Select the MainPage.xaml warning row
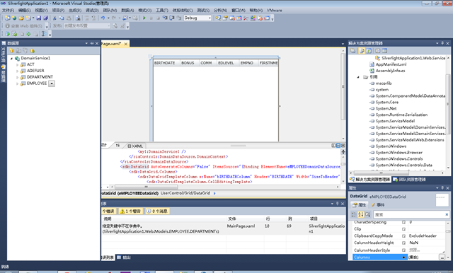Viewport: 453px width, 273px height. point(224,228)
